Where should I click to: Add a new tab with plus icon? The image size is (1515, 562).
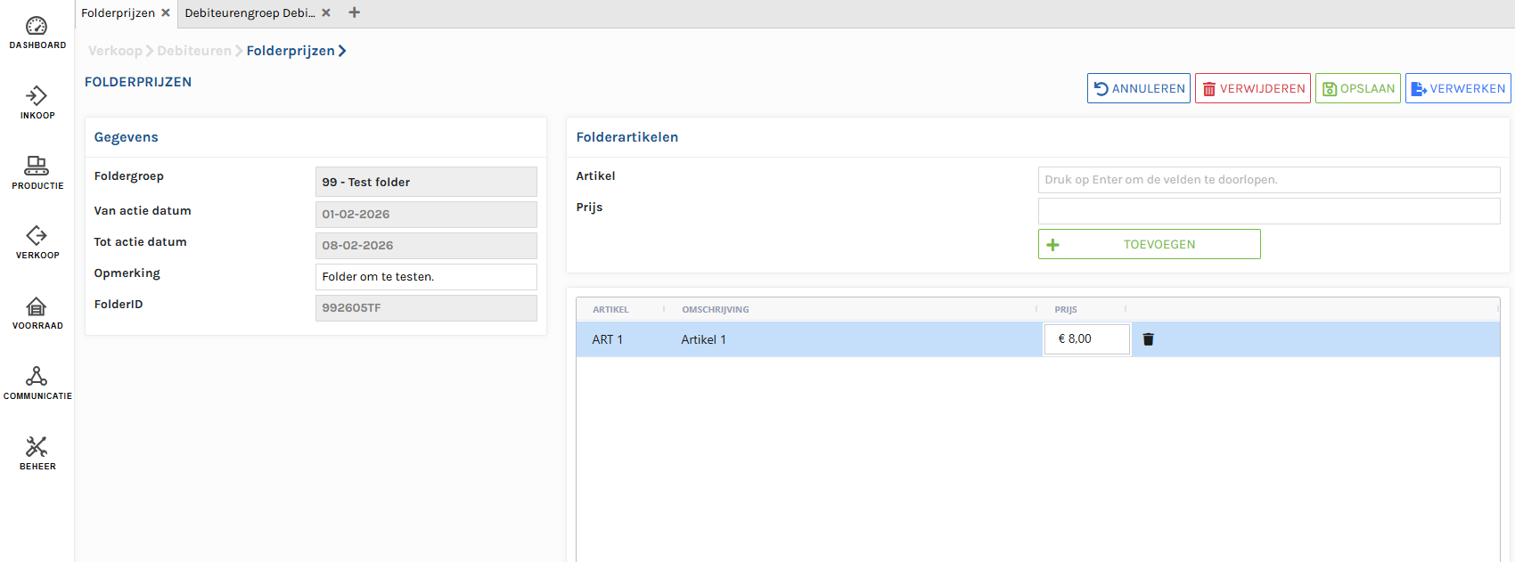[x=355, y=12]
